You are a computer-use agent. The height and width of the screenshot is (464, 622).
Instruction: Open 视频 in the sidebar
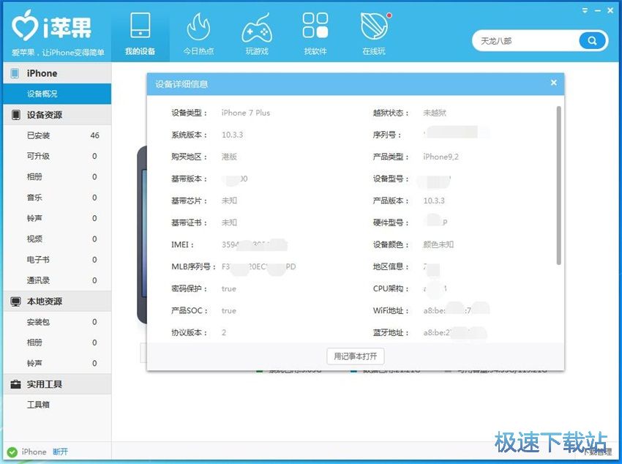pos(57,239)
